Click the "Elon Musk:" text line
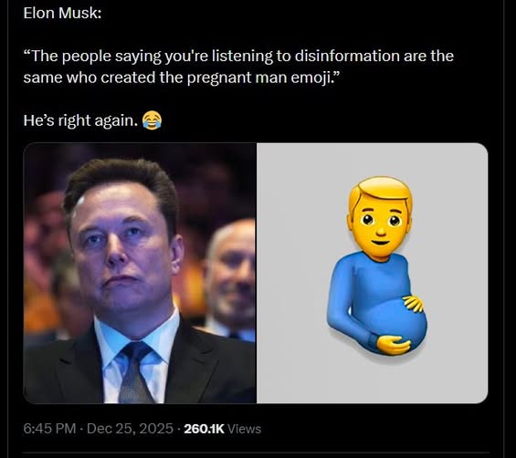 tap(62, 13)
